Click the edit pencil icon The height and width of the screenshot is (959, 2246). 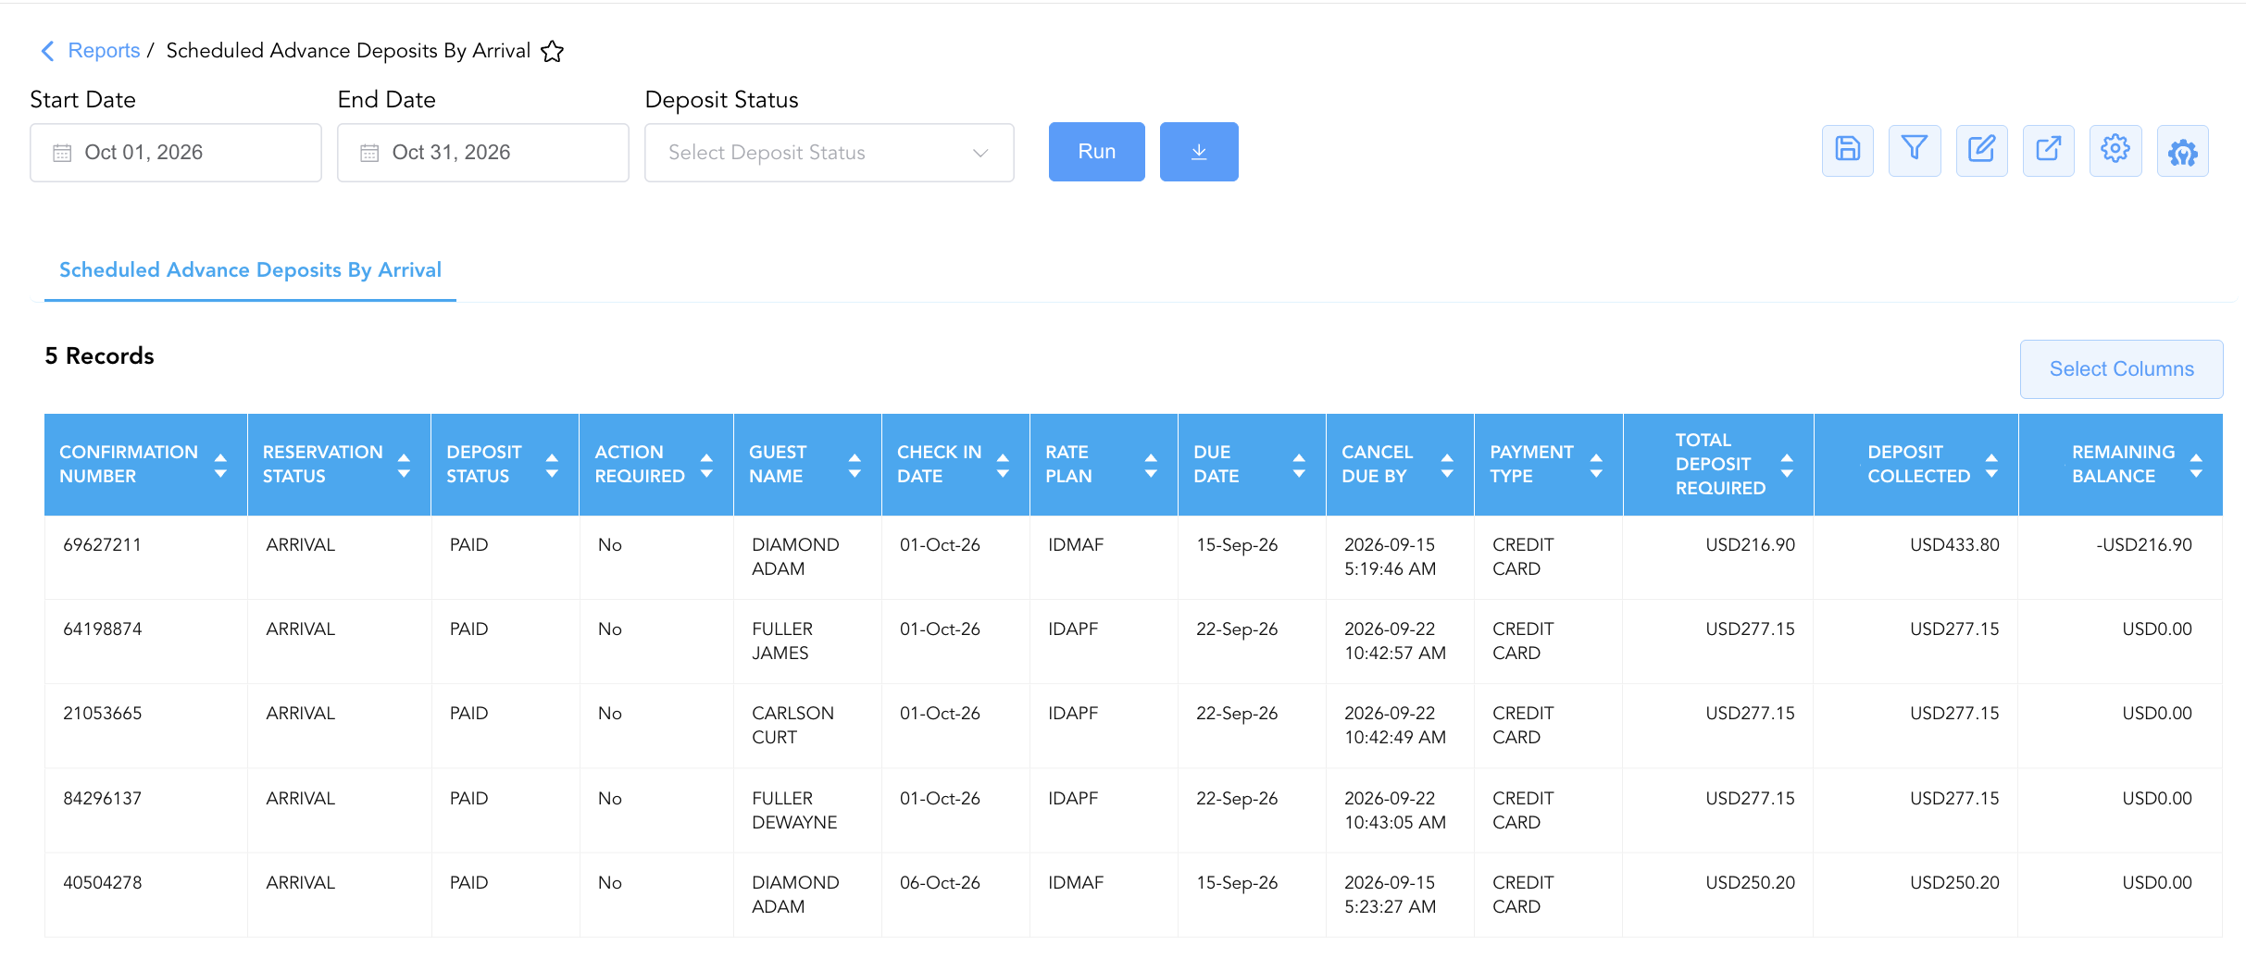click(1981, 151)
